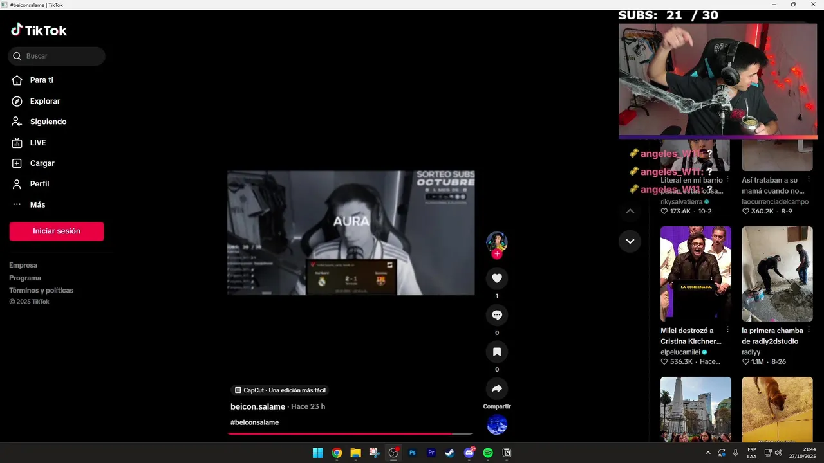This screenshot has width=824, height=463.
Task: Open Milei destrozó a Cristina video thumbnail
Action: [696, 274]
